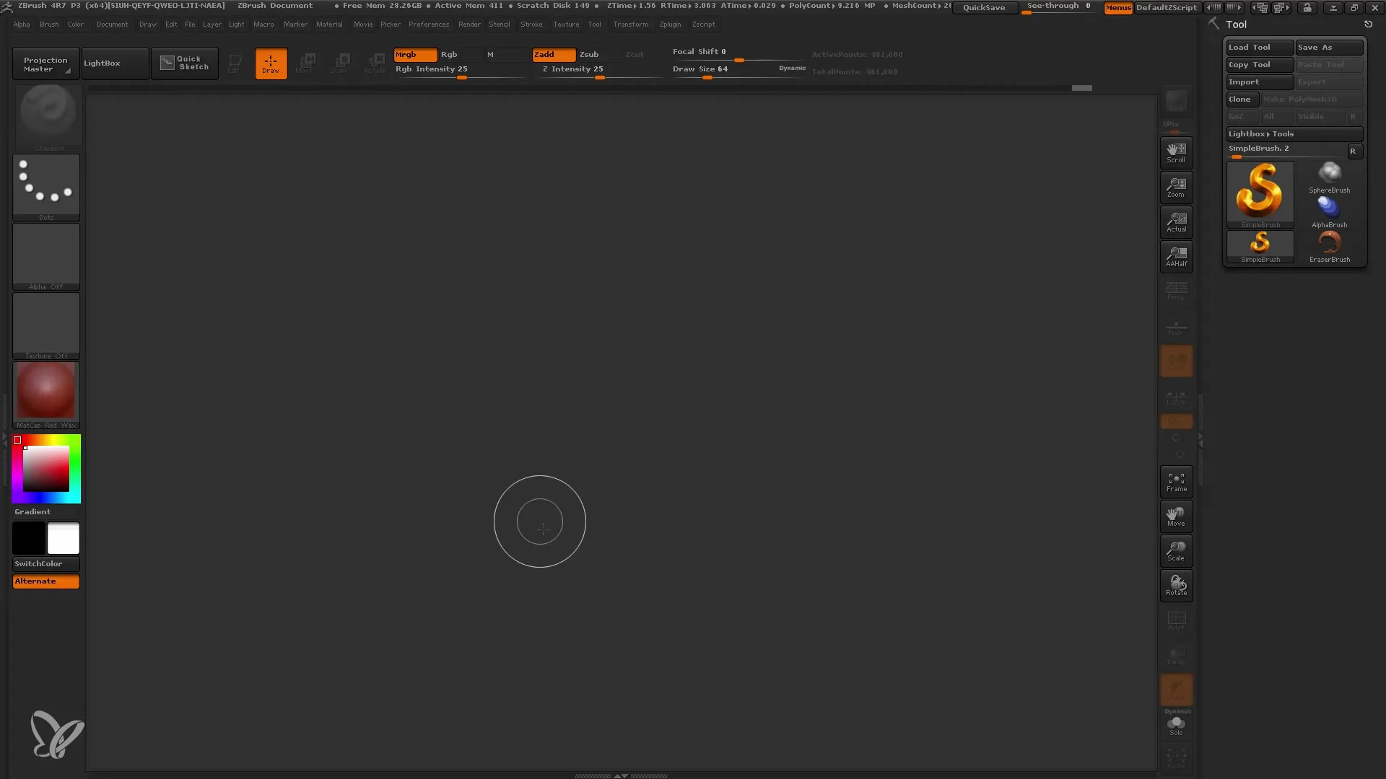
Task: Click the red material color swatch
Action: (x=45, y=392)
